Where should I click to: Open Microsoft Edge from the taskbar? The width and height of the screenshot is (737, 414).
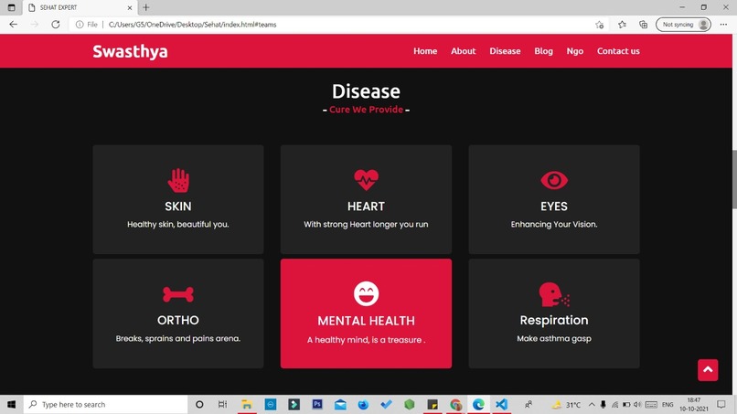coord(478,404)
